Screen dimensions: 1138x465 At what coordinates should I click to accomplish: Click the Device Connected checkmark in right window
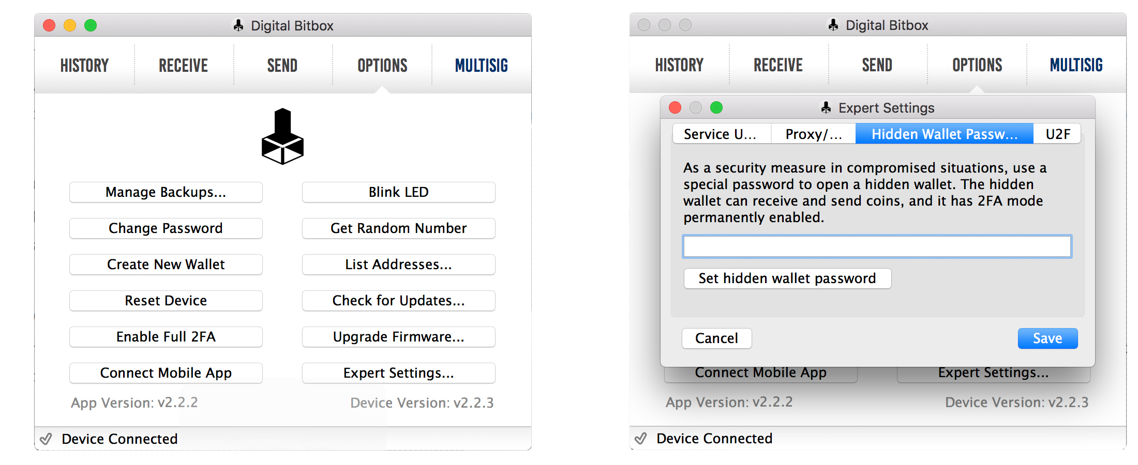[641, 439]
